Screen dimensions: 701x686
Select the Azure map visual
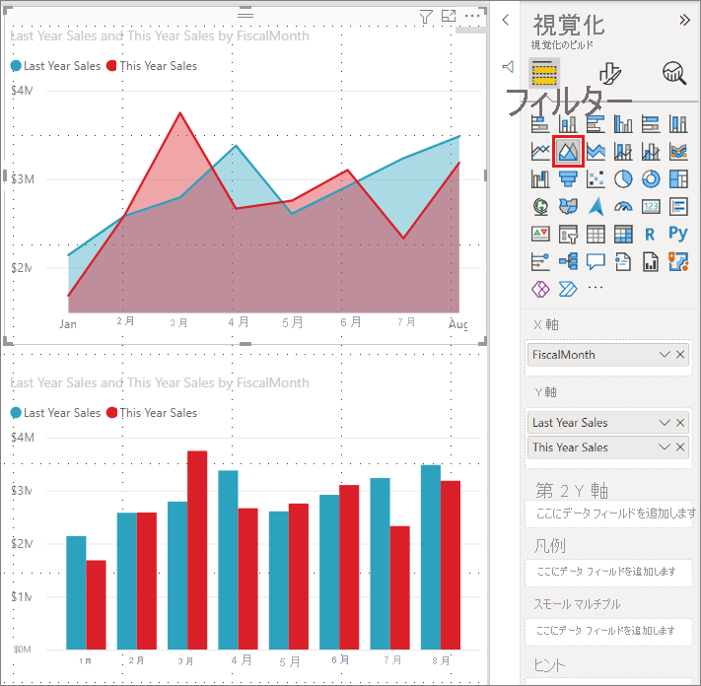pos(596,206)
